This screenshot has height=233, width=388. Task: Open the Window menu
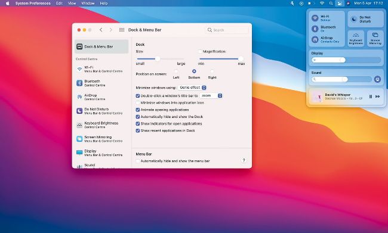88,4
